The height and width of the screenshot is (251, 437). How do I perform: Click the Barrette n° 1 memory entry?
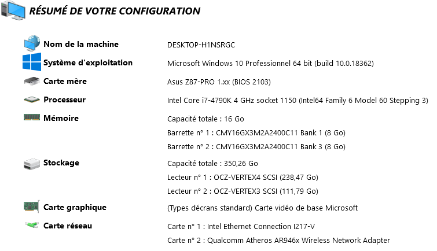coord(256,133)
